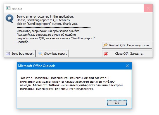159x115 pixels.
Task: Click the qip.exe title bar icon
Action: click(8, 8)
